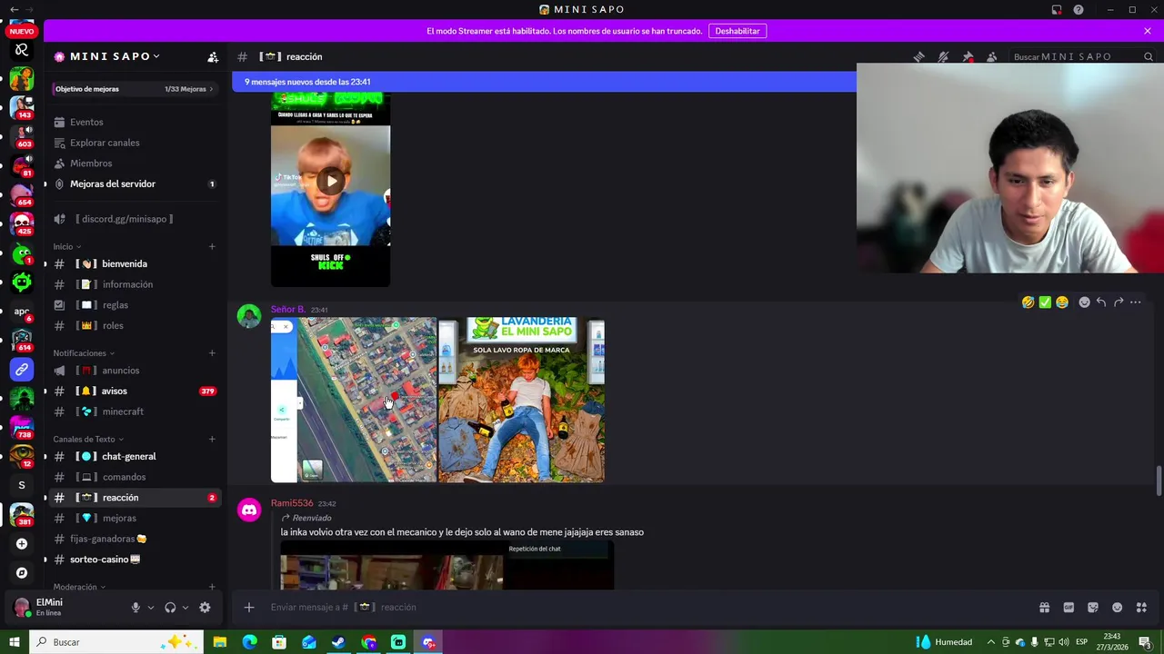Open Objetivo de mejoras progress bar
The image size is (1164, 654).
point(135,89)
